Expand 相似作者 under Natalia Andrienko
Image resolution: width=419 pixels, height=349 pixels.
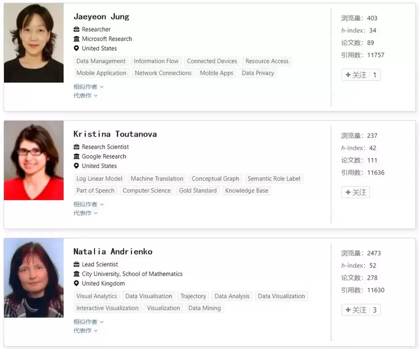tap(88, 322)
